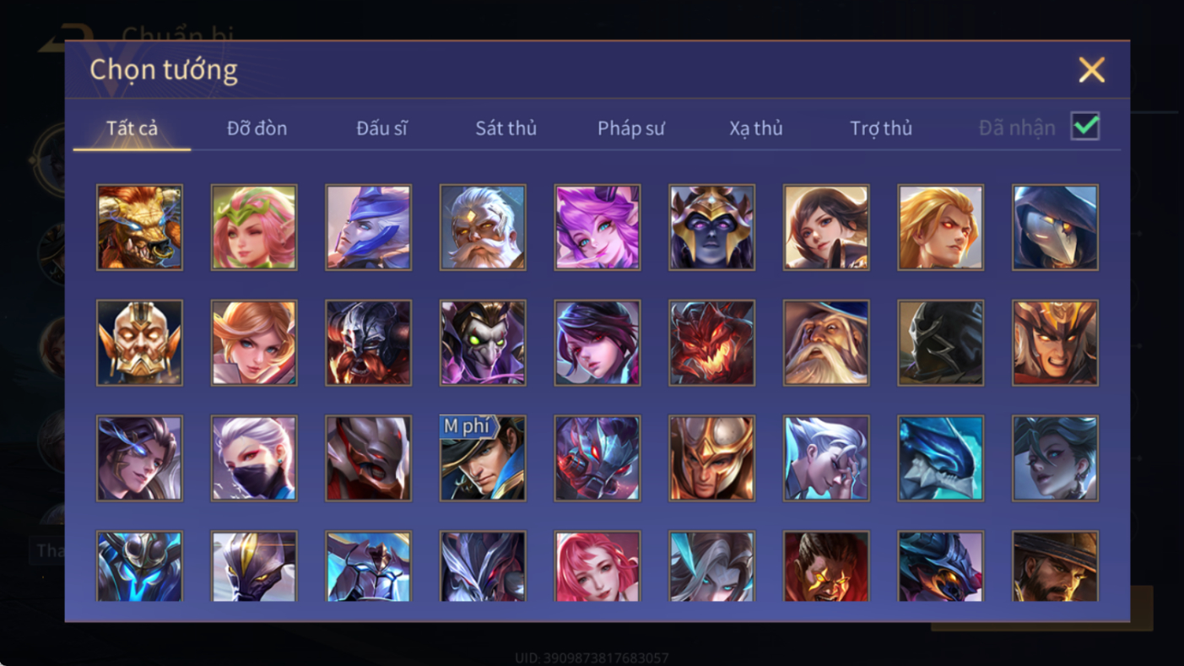
Task: Open the 'Đấu sĩ' tab
Action: (381, 128)
